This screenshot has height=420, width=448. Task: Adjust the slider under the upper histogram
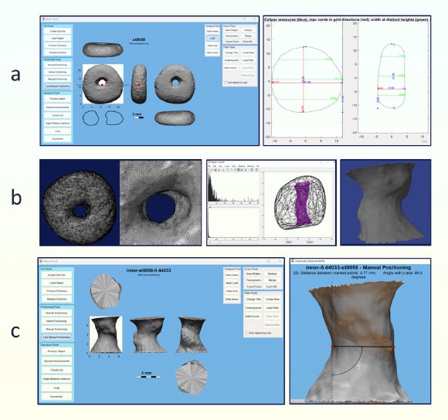(x=234, y=205)
